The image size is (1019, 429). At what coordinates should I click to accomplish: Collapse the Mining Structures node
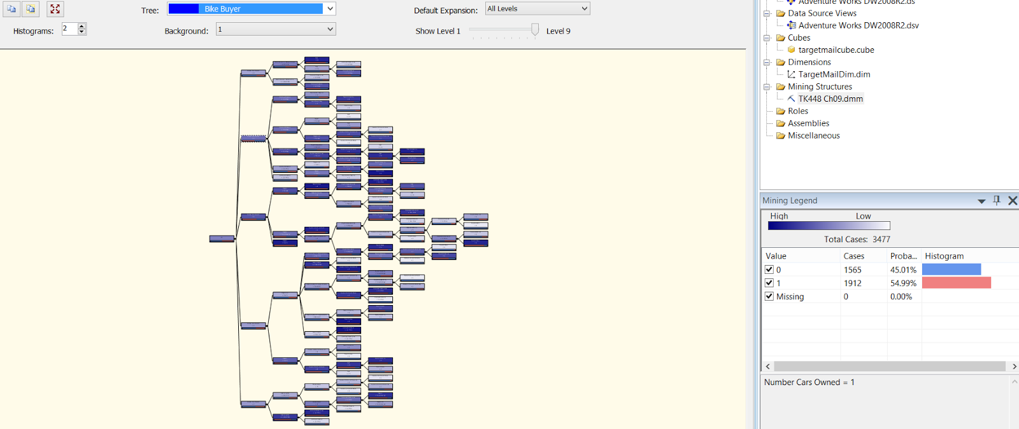(767, 86)
